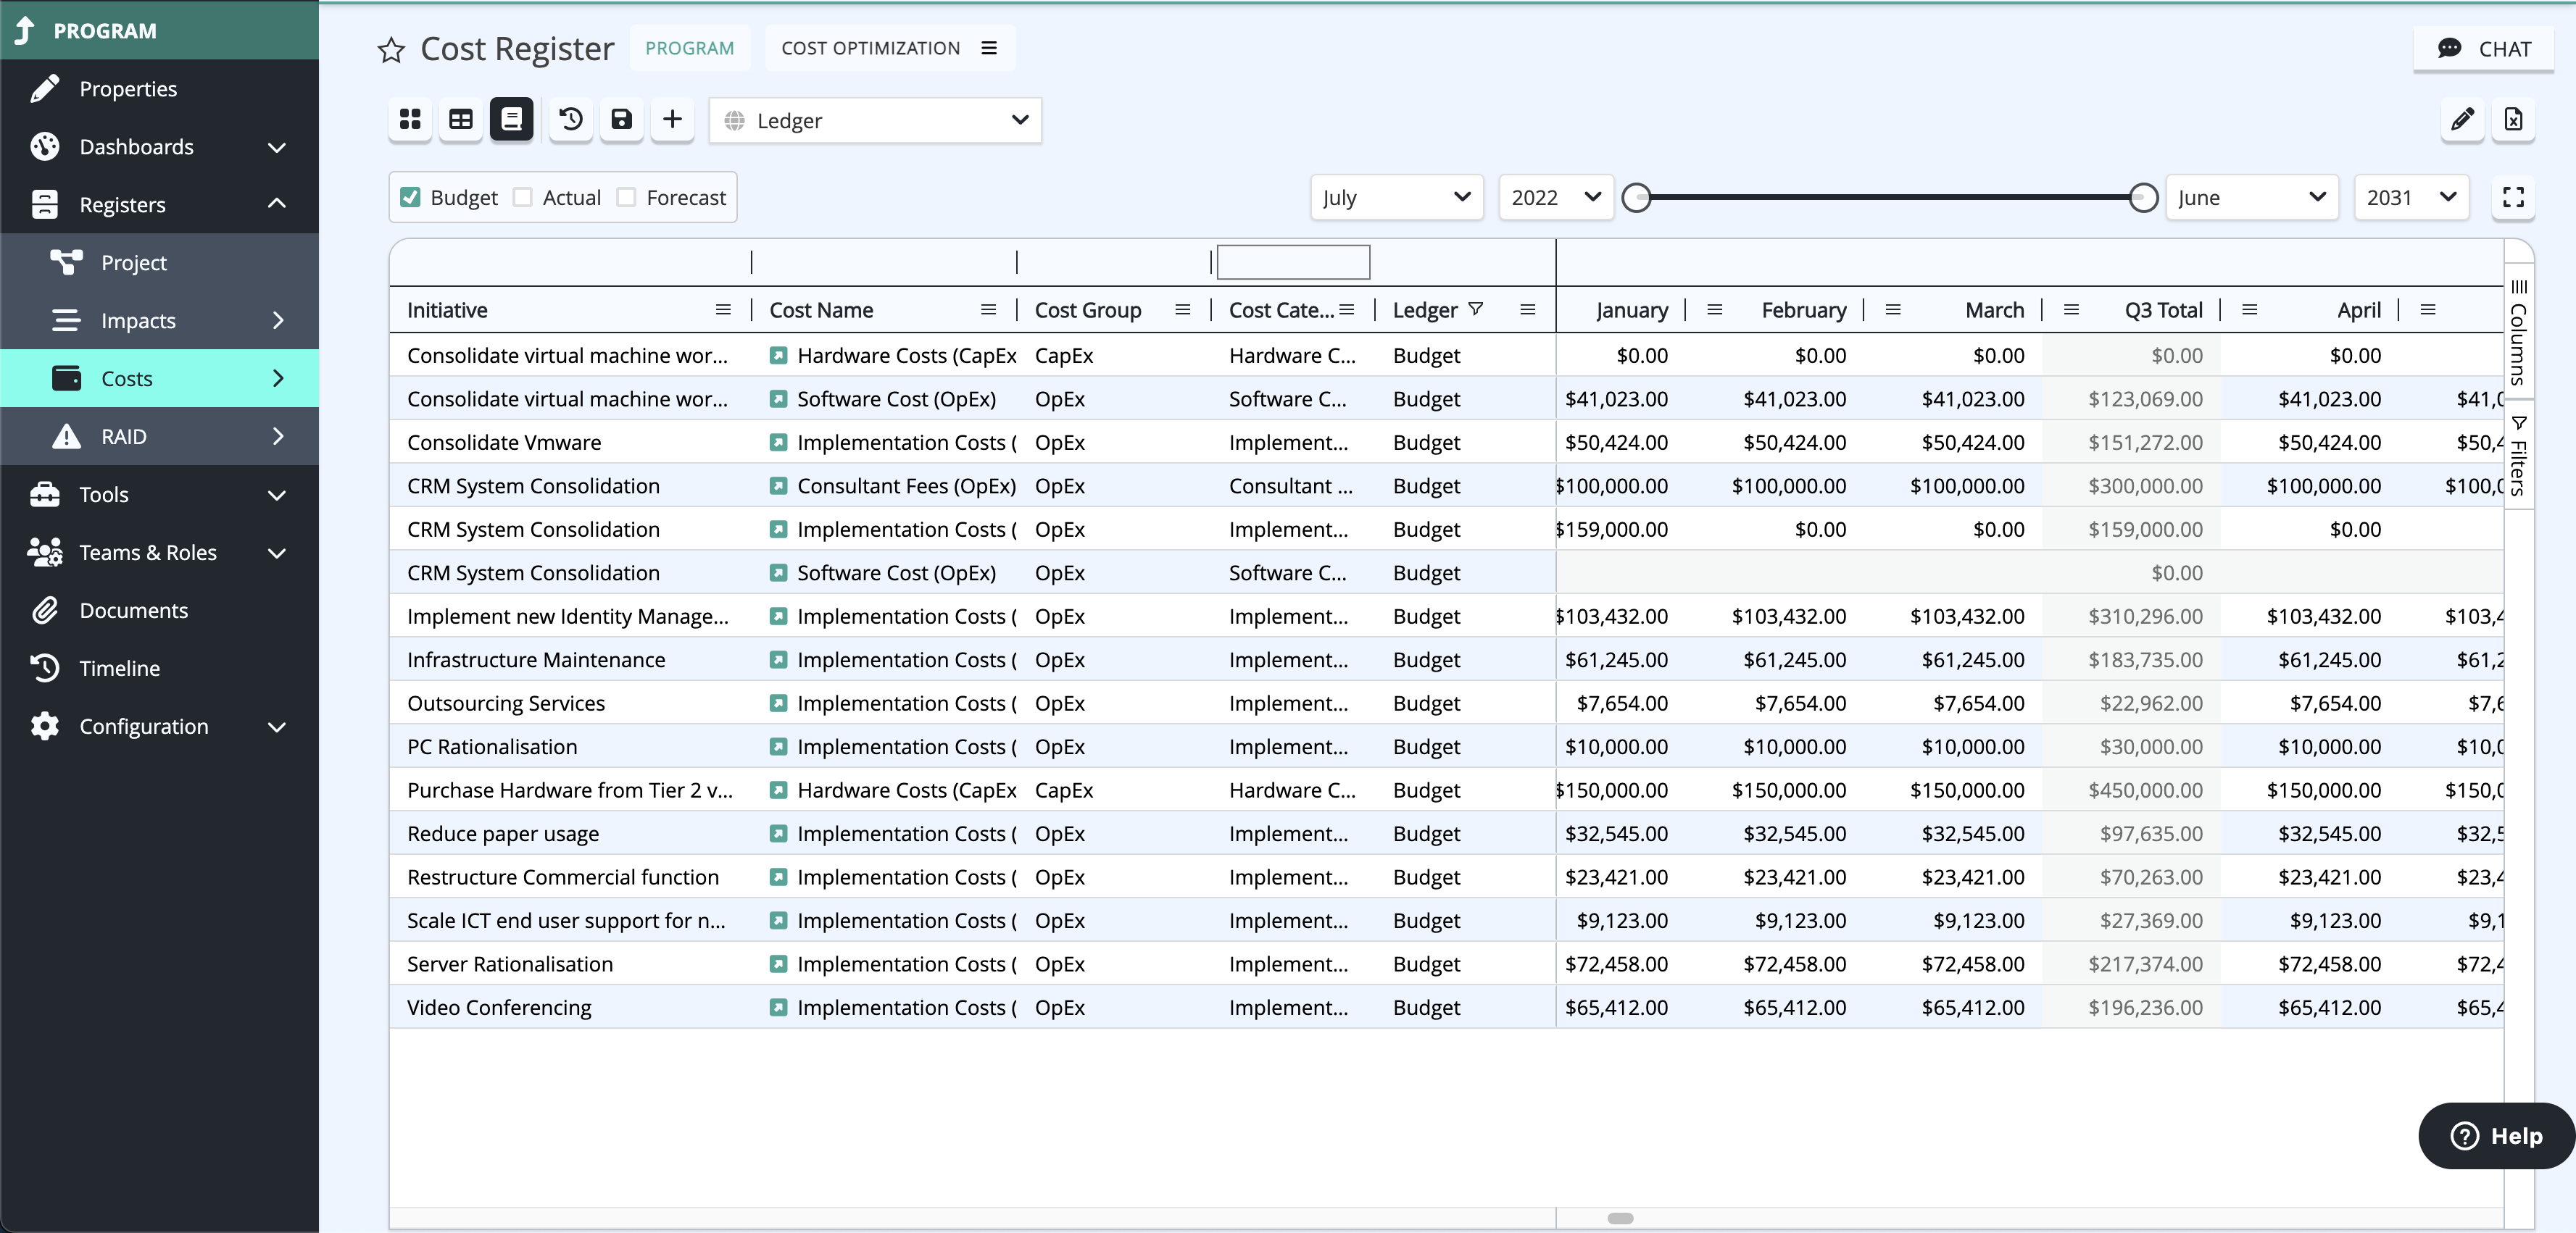Open the Filters side panel

point(2518,456)
